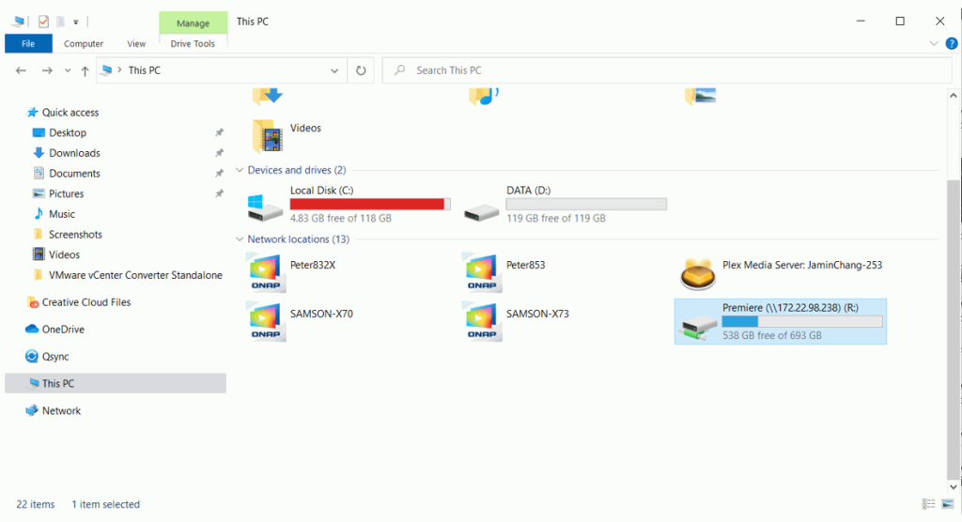The image size is (962, 522).
Task: Select OneDrive in the navigation pane
Action: [x=63, y=330]
